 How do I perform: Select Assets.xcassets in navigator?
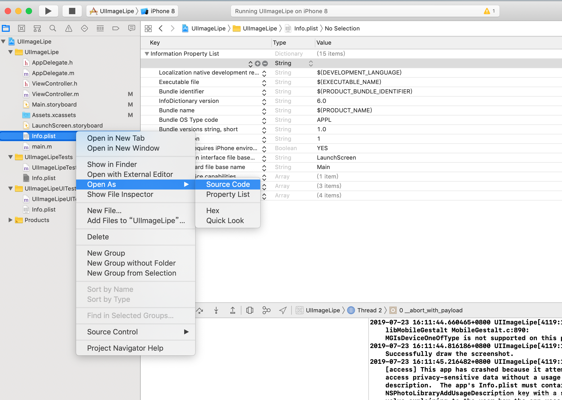tap(54, 115)
